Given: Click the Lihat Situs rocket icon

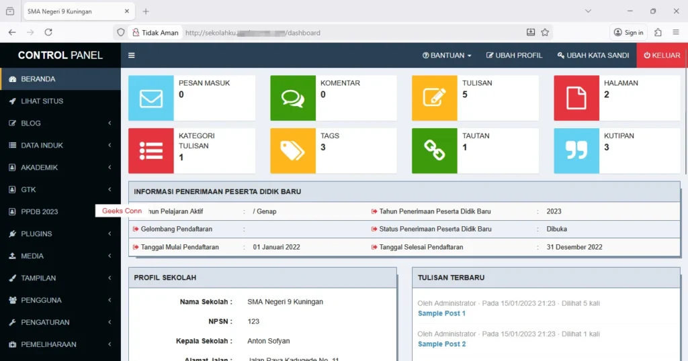Looking at the screenshot, I should (x=12, y=101).
